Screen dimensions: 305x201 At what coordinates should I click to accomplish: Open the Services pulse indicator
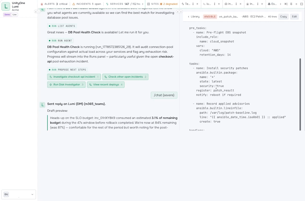click(107, 4)
